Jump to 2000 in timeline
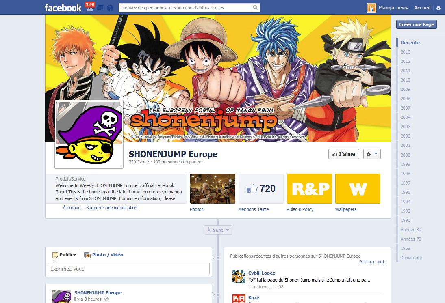Viewport: 445px width, 303px height. (x=405, y=155)
